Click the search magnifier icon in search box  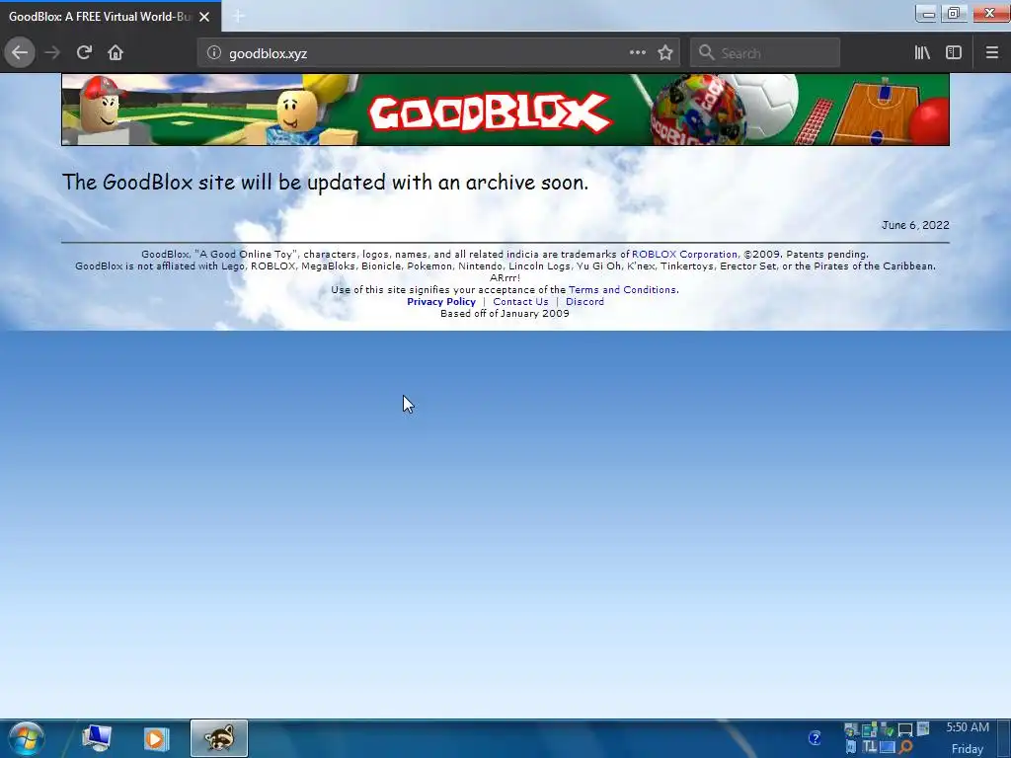(x=707, y=52)
